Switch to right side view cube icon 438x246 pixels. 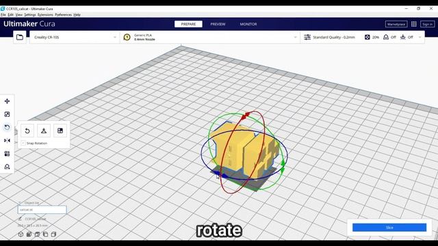53,234
